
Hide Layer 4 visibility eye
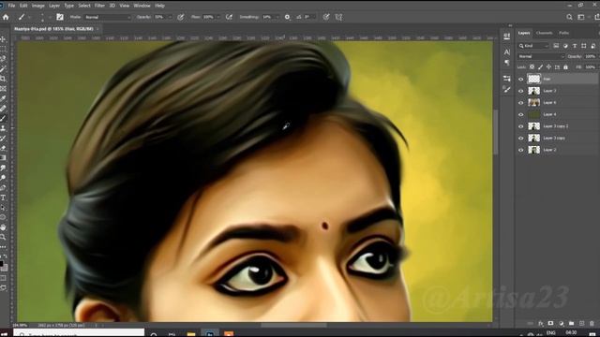coord(521,114)
